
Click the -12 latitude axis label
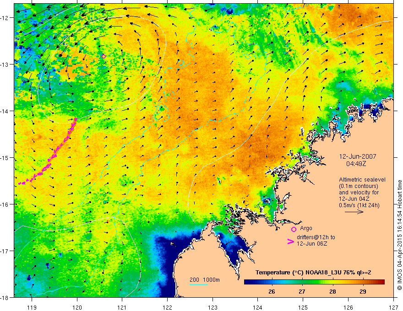5,18
